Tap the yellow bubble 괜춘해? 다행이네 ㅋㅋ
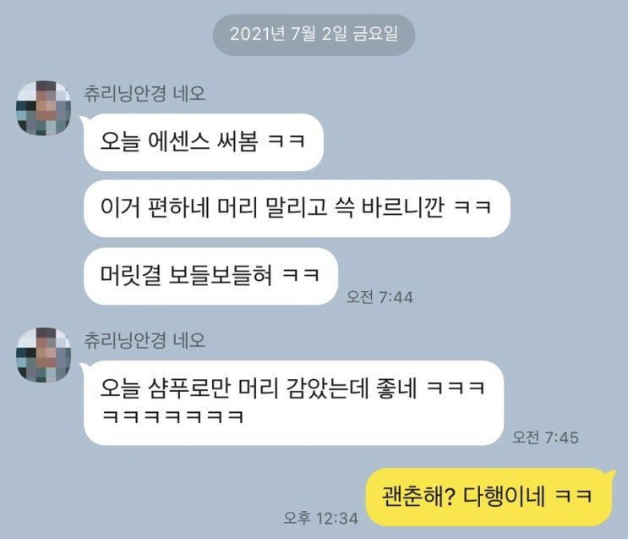Screen dimensions: 628x539 click(489, 497)
